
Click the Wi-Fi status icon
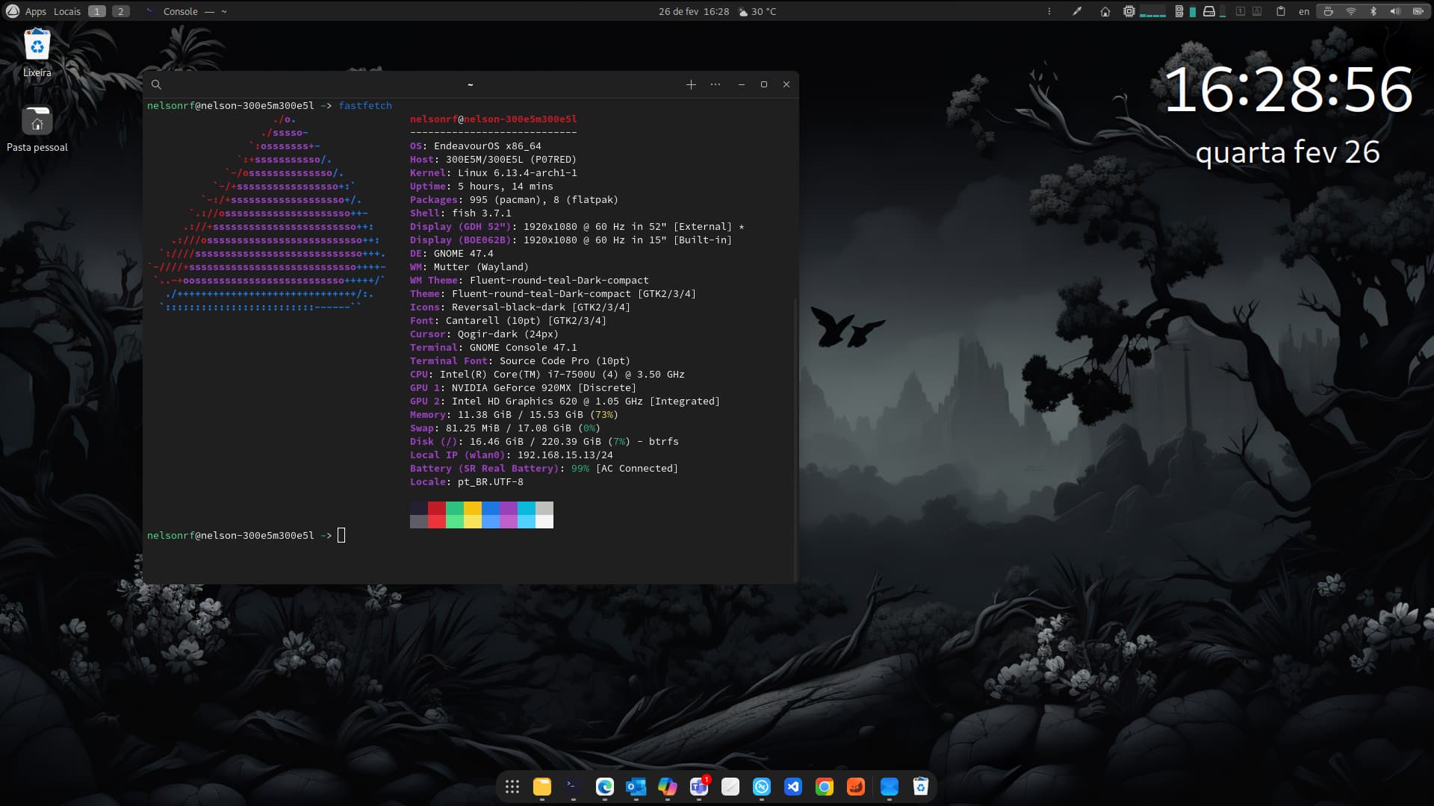tap(1350, 11)
